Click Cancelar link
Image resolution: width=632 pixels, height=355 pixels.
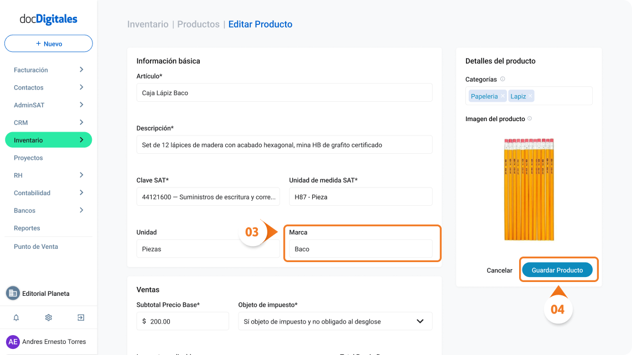[x=499, y=270]
